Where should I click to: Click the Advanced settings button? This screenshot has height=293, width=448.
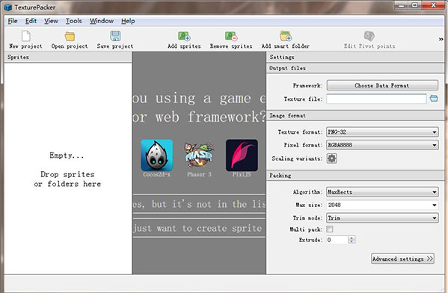pos(402,259)
